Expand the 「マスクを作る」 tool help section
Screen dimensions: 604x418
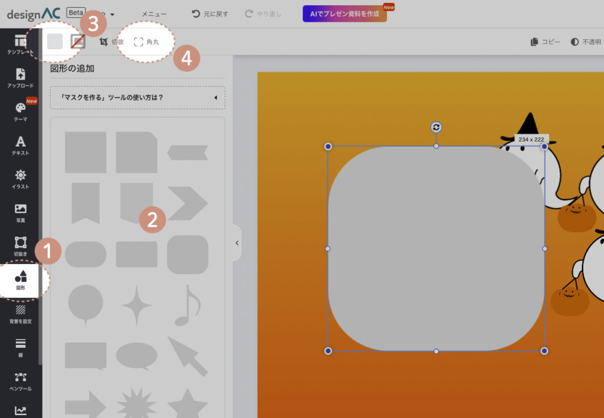[137, 97]
